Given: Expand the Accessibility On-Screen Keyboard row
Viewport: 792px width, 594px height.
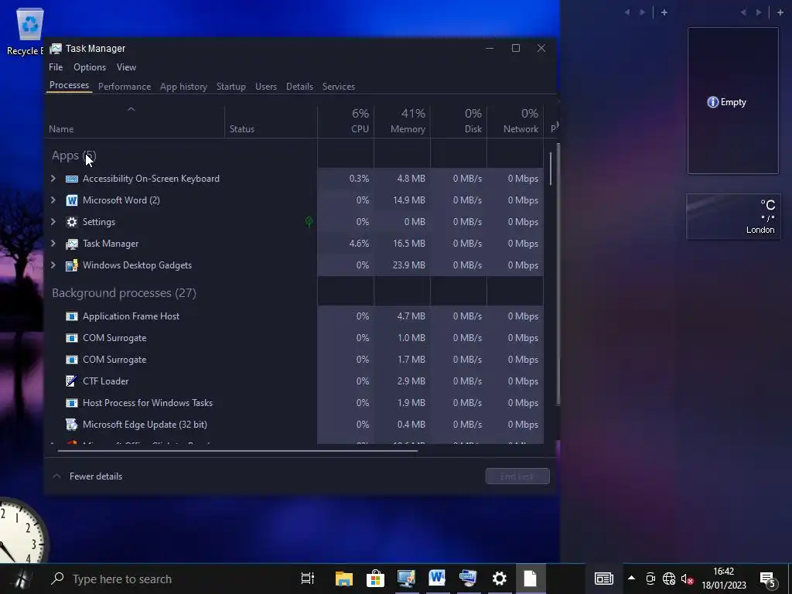Looking at the screenshot, I should [53, 179].
